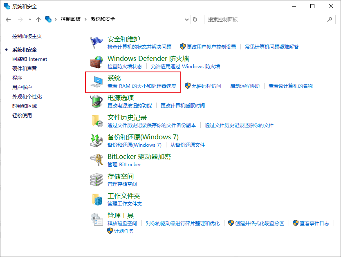Go up one level with up arrow
The width and height of the screenshot is (341, 257).
click(x=38, y=20)
